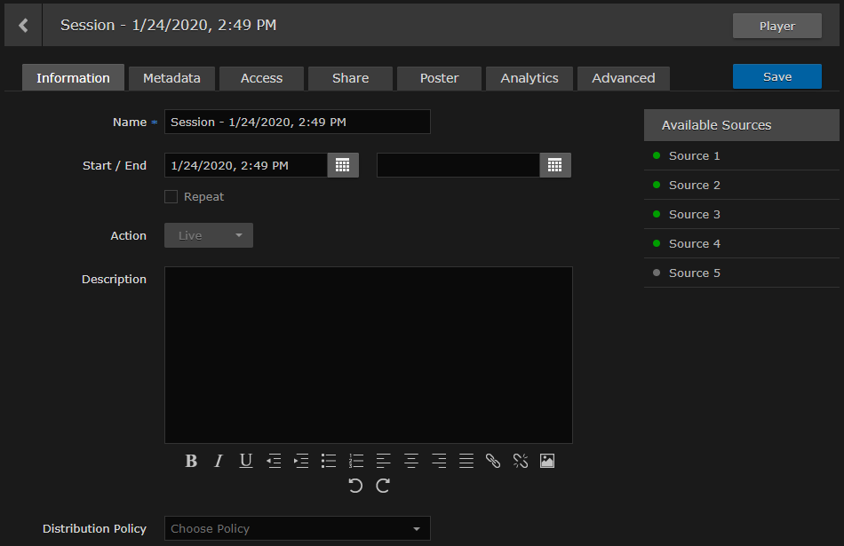Expand the Distribution Policy dropdown
This screenshot has width=844, height=546.
[x=298, y=528]
